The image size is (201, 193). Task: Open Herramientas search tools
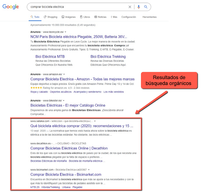coord(149,17)
